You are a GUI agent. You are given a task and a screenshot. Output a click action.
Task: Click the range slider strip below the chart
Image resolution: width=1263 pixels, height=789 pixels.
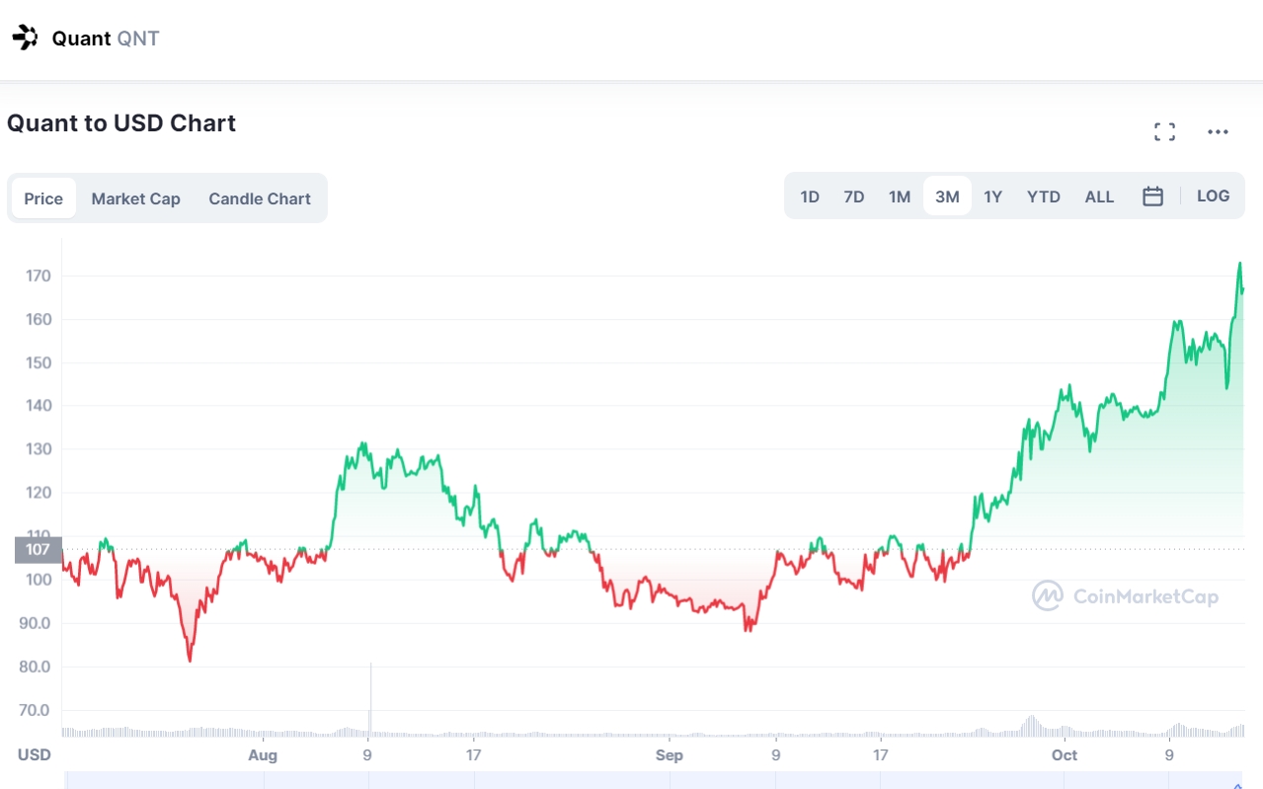pyautogui.click(x=652, y=780)
